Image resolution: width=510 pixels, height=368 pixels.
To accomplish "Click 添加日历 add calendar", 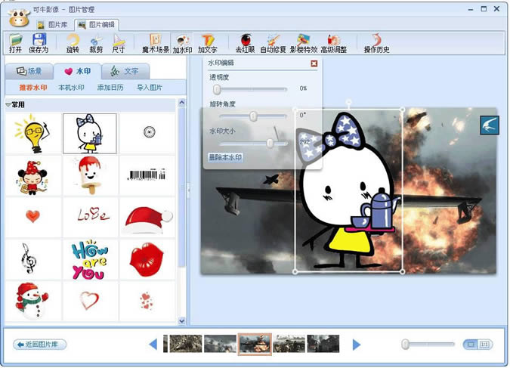I will pyautogui.click(x=110, y=88).
